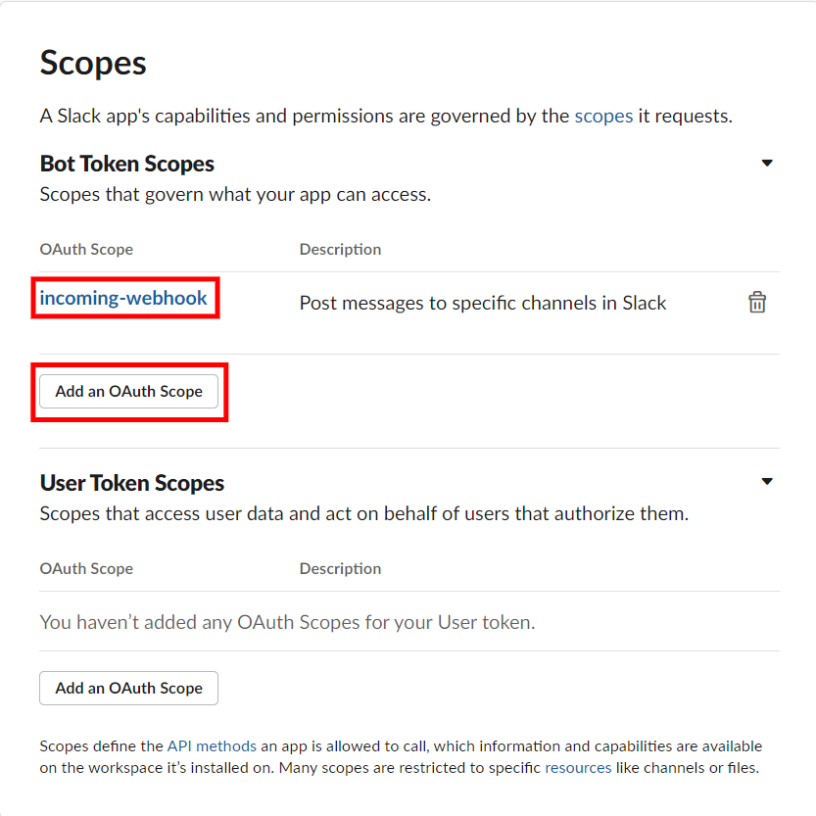This screenshot has width=816, height=816.
Task: Open the resources link in footer text
Action: click(x=578, y=768)
